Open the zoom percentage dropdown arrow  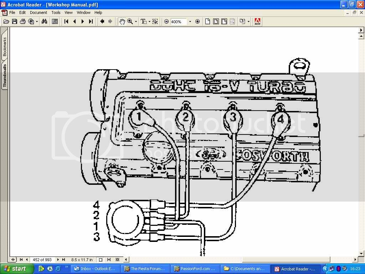190,22
